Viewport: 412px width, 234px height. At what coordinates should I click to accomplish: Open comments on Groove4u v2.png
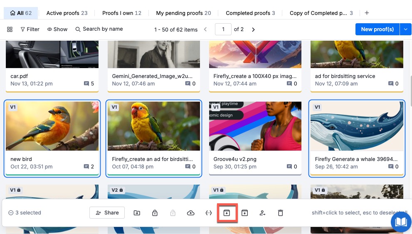click(x=292, y=167)
